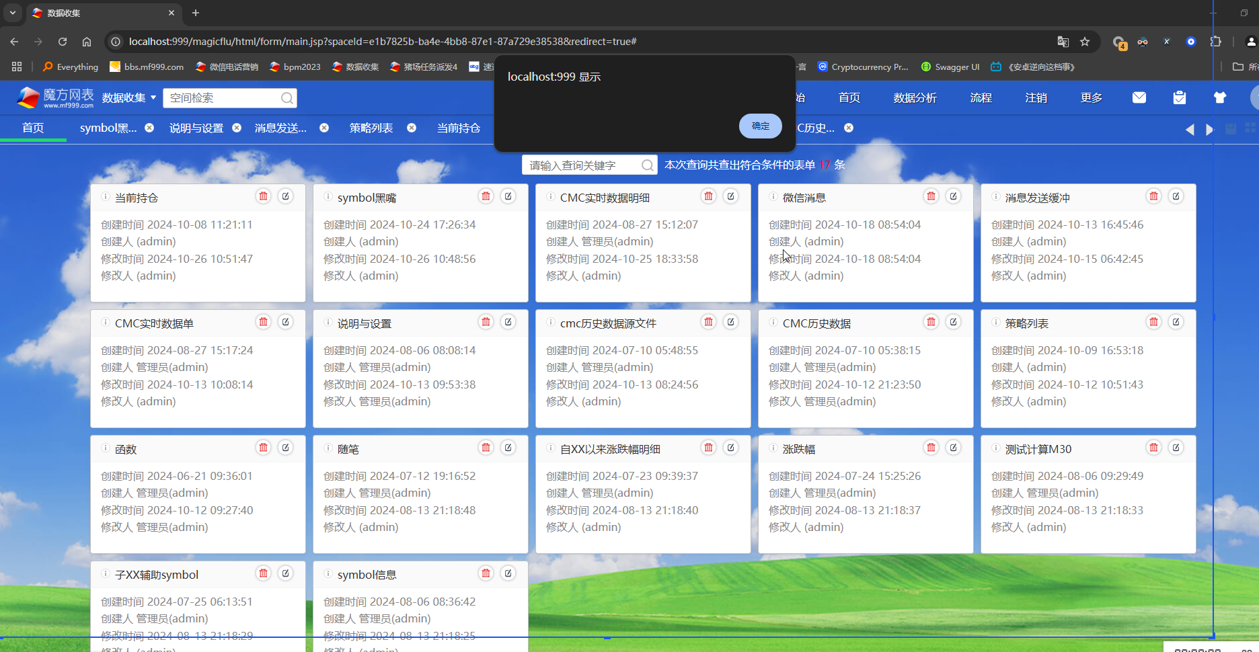Switch to the symbol黑... tab
Viewport: 1259px width, 652px height.
tap(108, 128)
